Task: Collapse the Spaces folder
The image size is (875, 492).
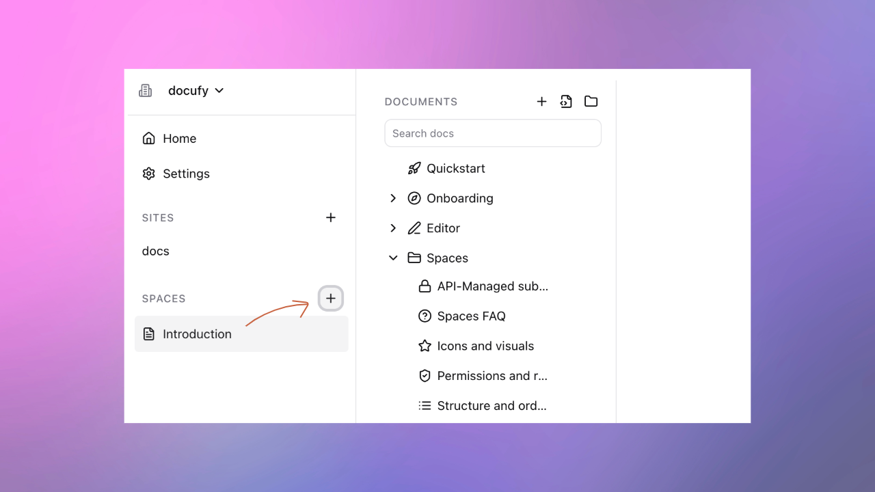Action: pos(393,258)
